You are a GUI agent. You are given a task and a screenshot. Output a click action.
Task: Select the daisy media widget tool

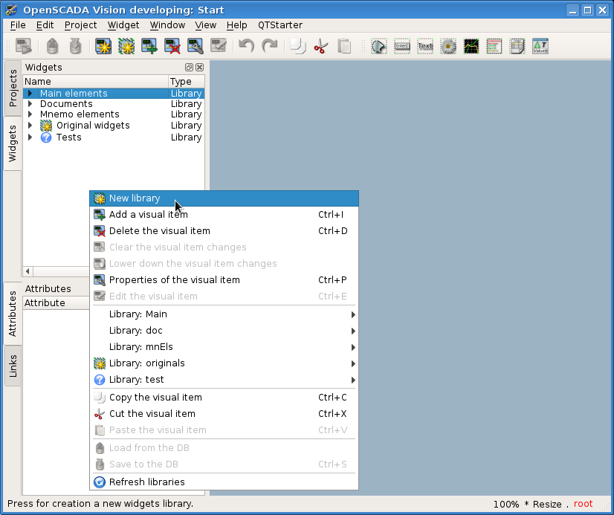pyautogui.click(x=448, y=46)
